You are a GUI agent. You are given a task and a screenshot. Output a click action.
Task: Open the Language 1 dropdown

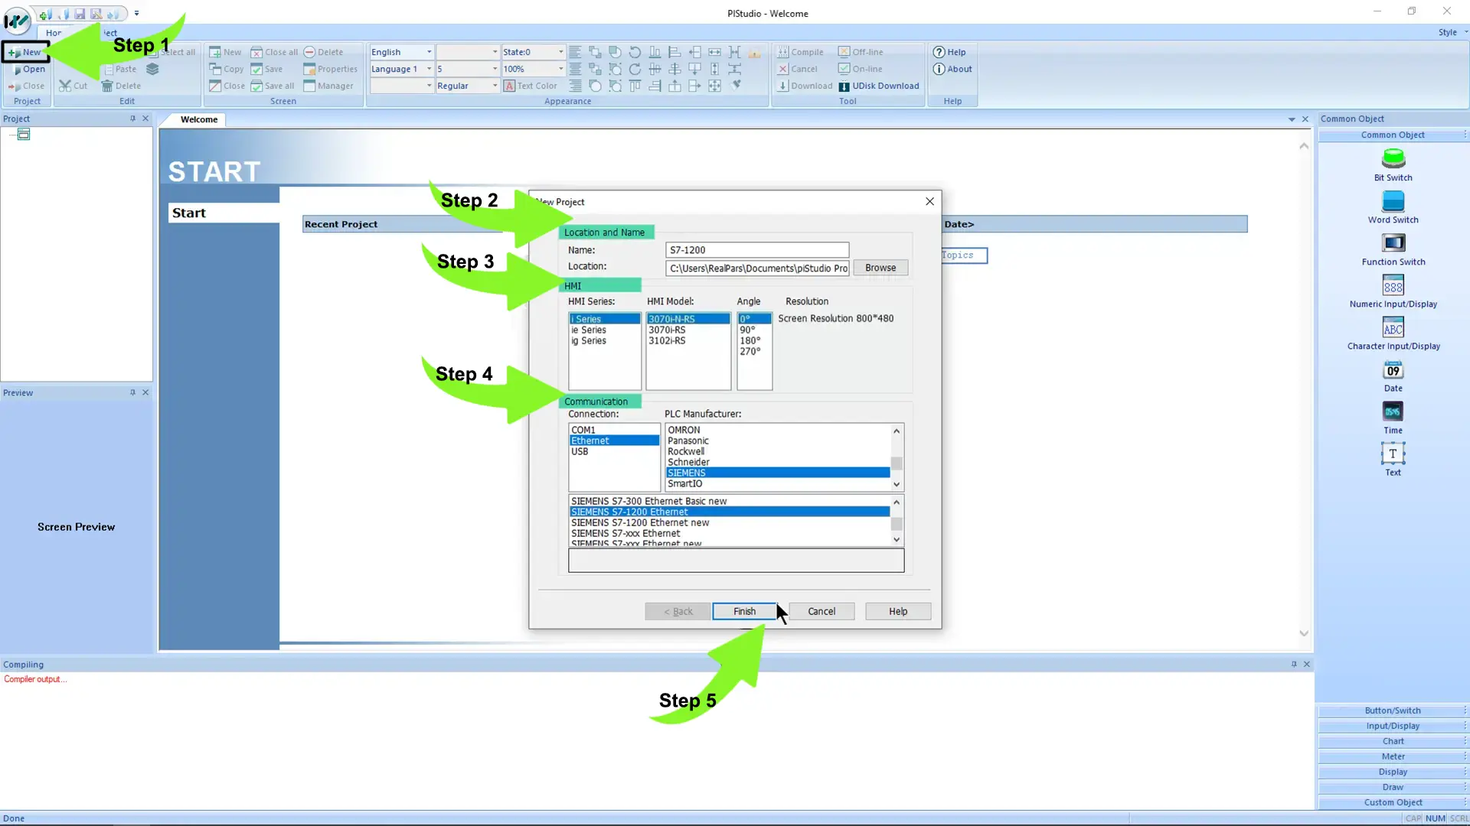[x=428, y=69]
